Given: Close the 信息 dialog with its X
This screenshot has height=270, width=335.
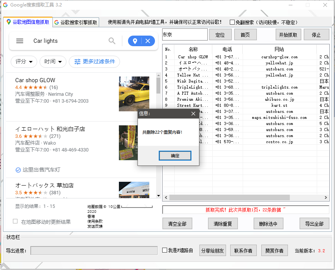Looking at the screenshot, I should tap(193, 114).
